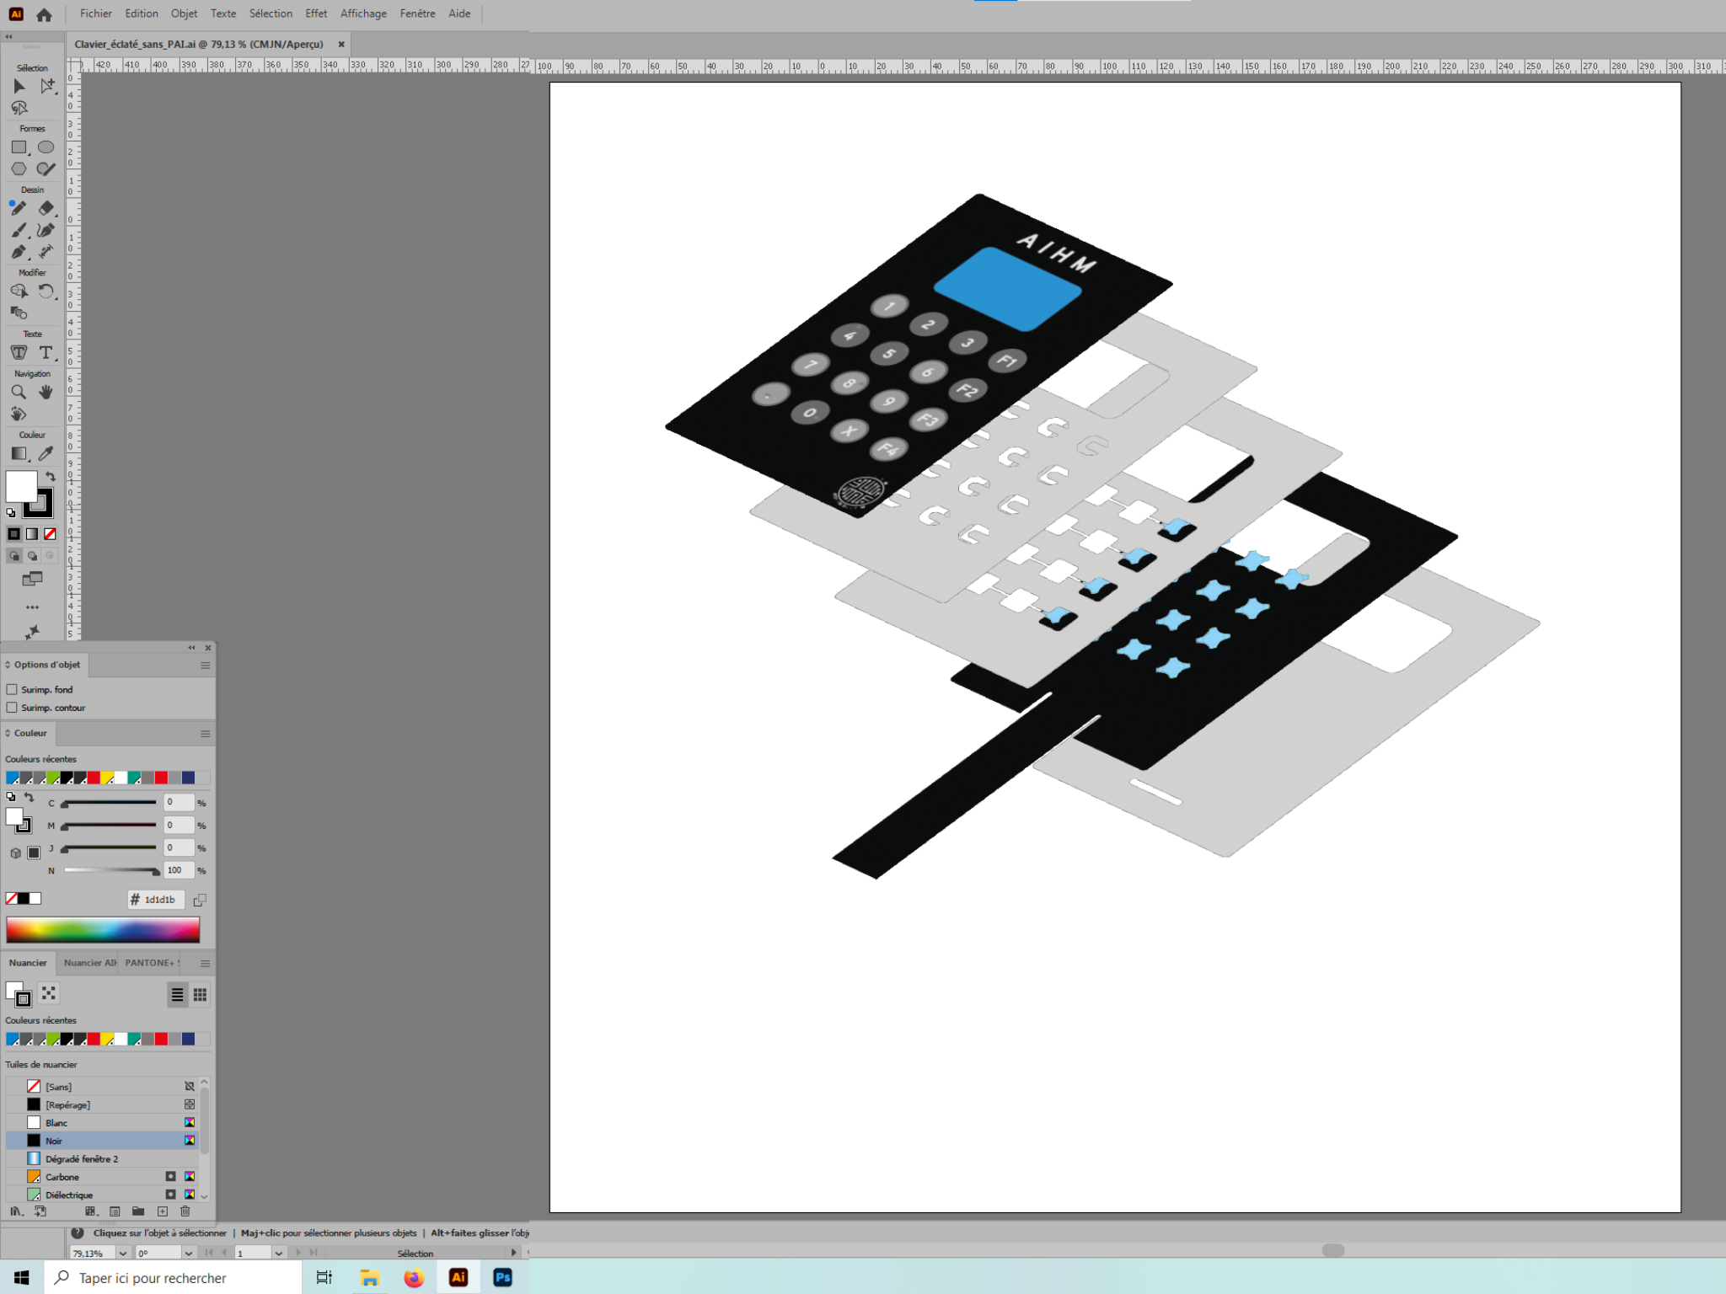Enable Draw Behind mode
This screenshot has height=1294, width=1726.
coord(32,556)
